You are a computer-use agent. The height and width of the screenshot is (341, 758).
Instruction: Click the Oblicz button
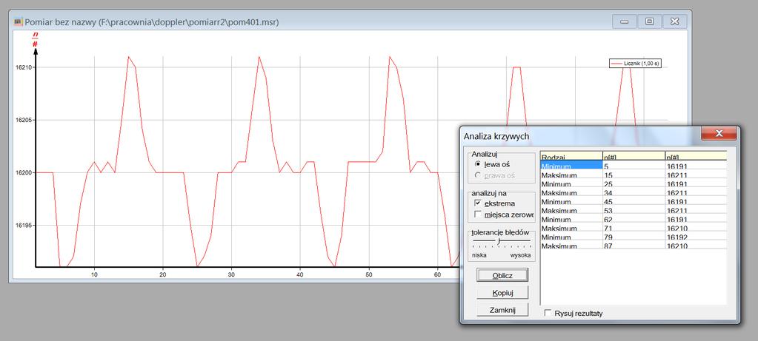502,275
